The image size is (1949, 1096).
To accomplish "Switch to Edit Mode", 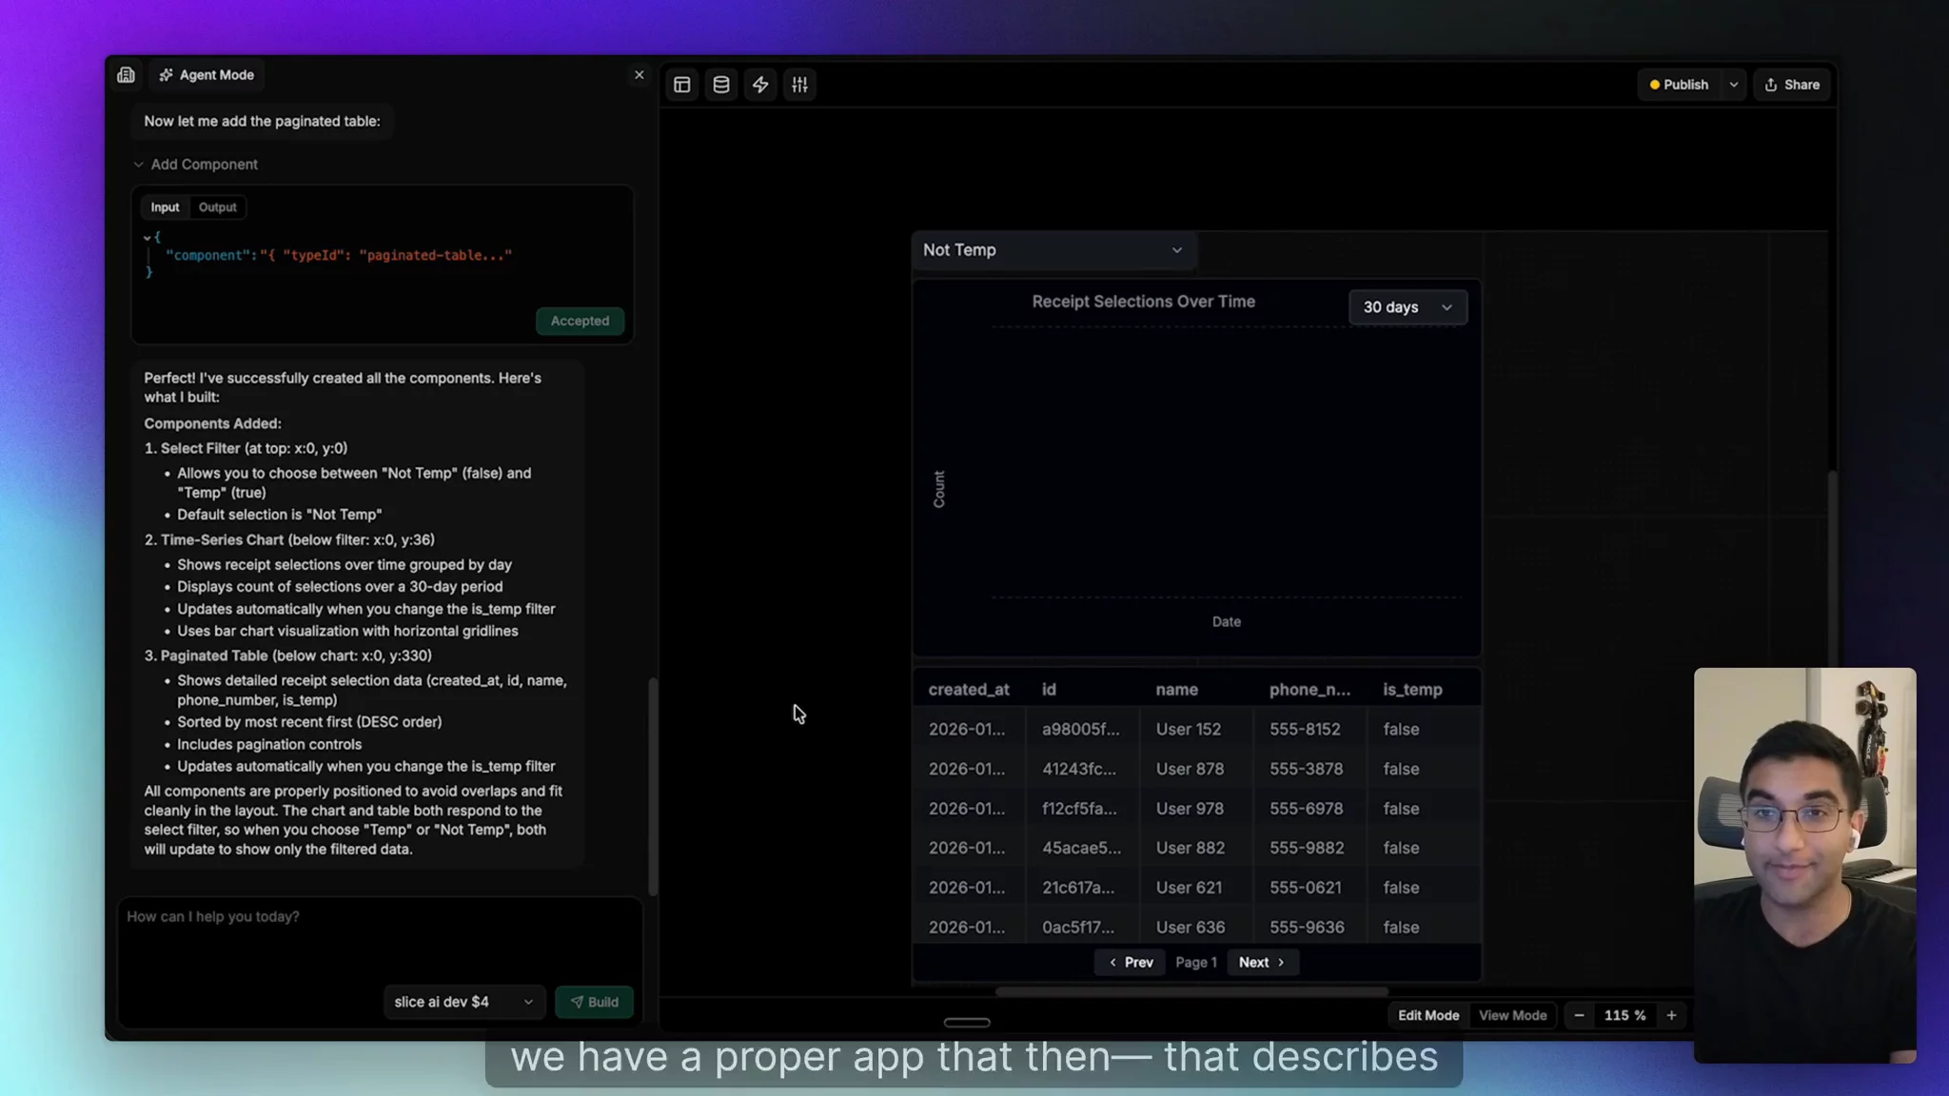I will (x=1427, y=1016).
